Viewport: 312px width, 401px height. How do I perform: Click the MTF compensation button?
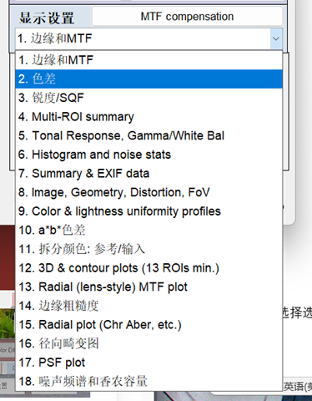click(187, 17)
